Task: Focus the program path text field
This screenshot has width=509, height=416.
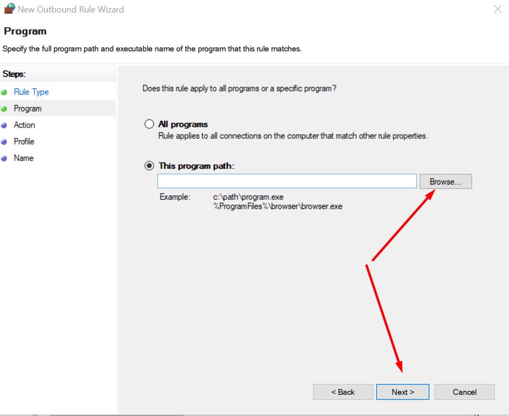Action: click(287, 181)
